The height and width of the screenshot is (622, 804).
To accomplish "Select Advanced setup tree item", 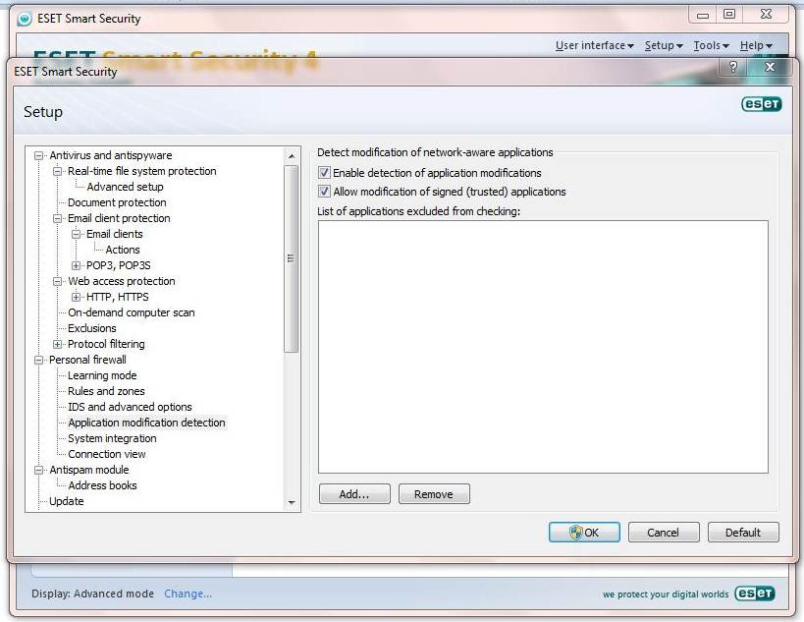I will [125, 187].
